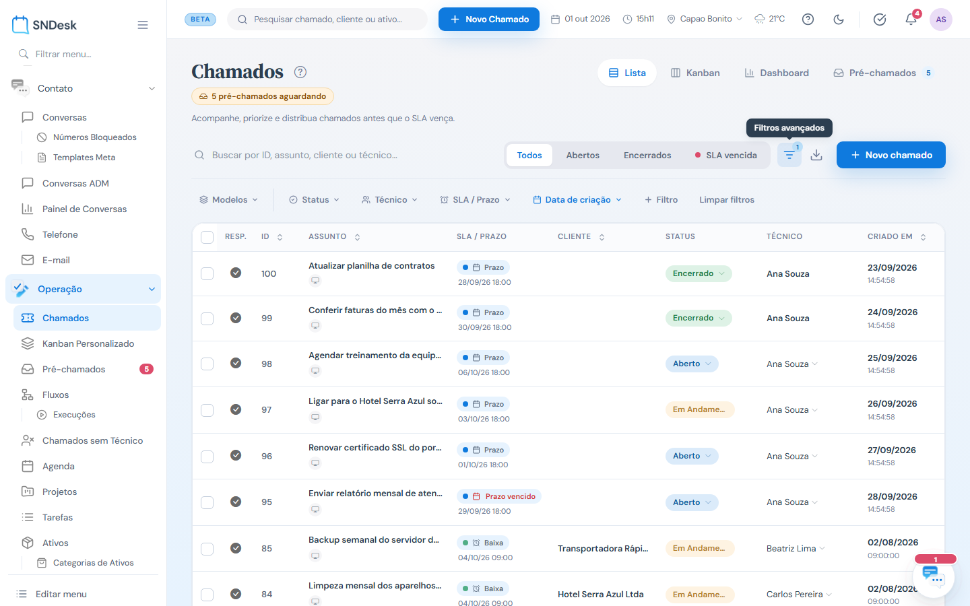Select the Encerrados filter tab
Image resolution: width=970 pixels, height=606 pixels.
tap(647, 155)
